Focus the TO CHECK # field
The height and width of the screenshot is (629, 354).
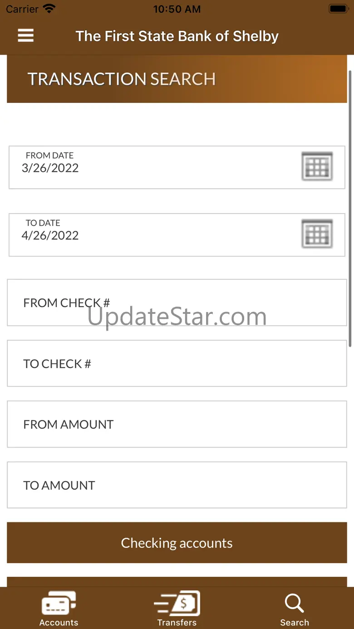[x=177, y=363]
